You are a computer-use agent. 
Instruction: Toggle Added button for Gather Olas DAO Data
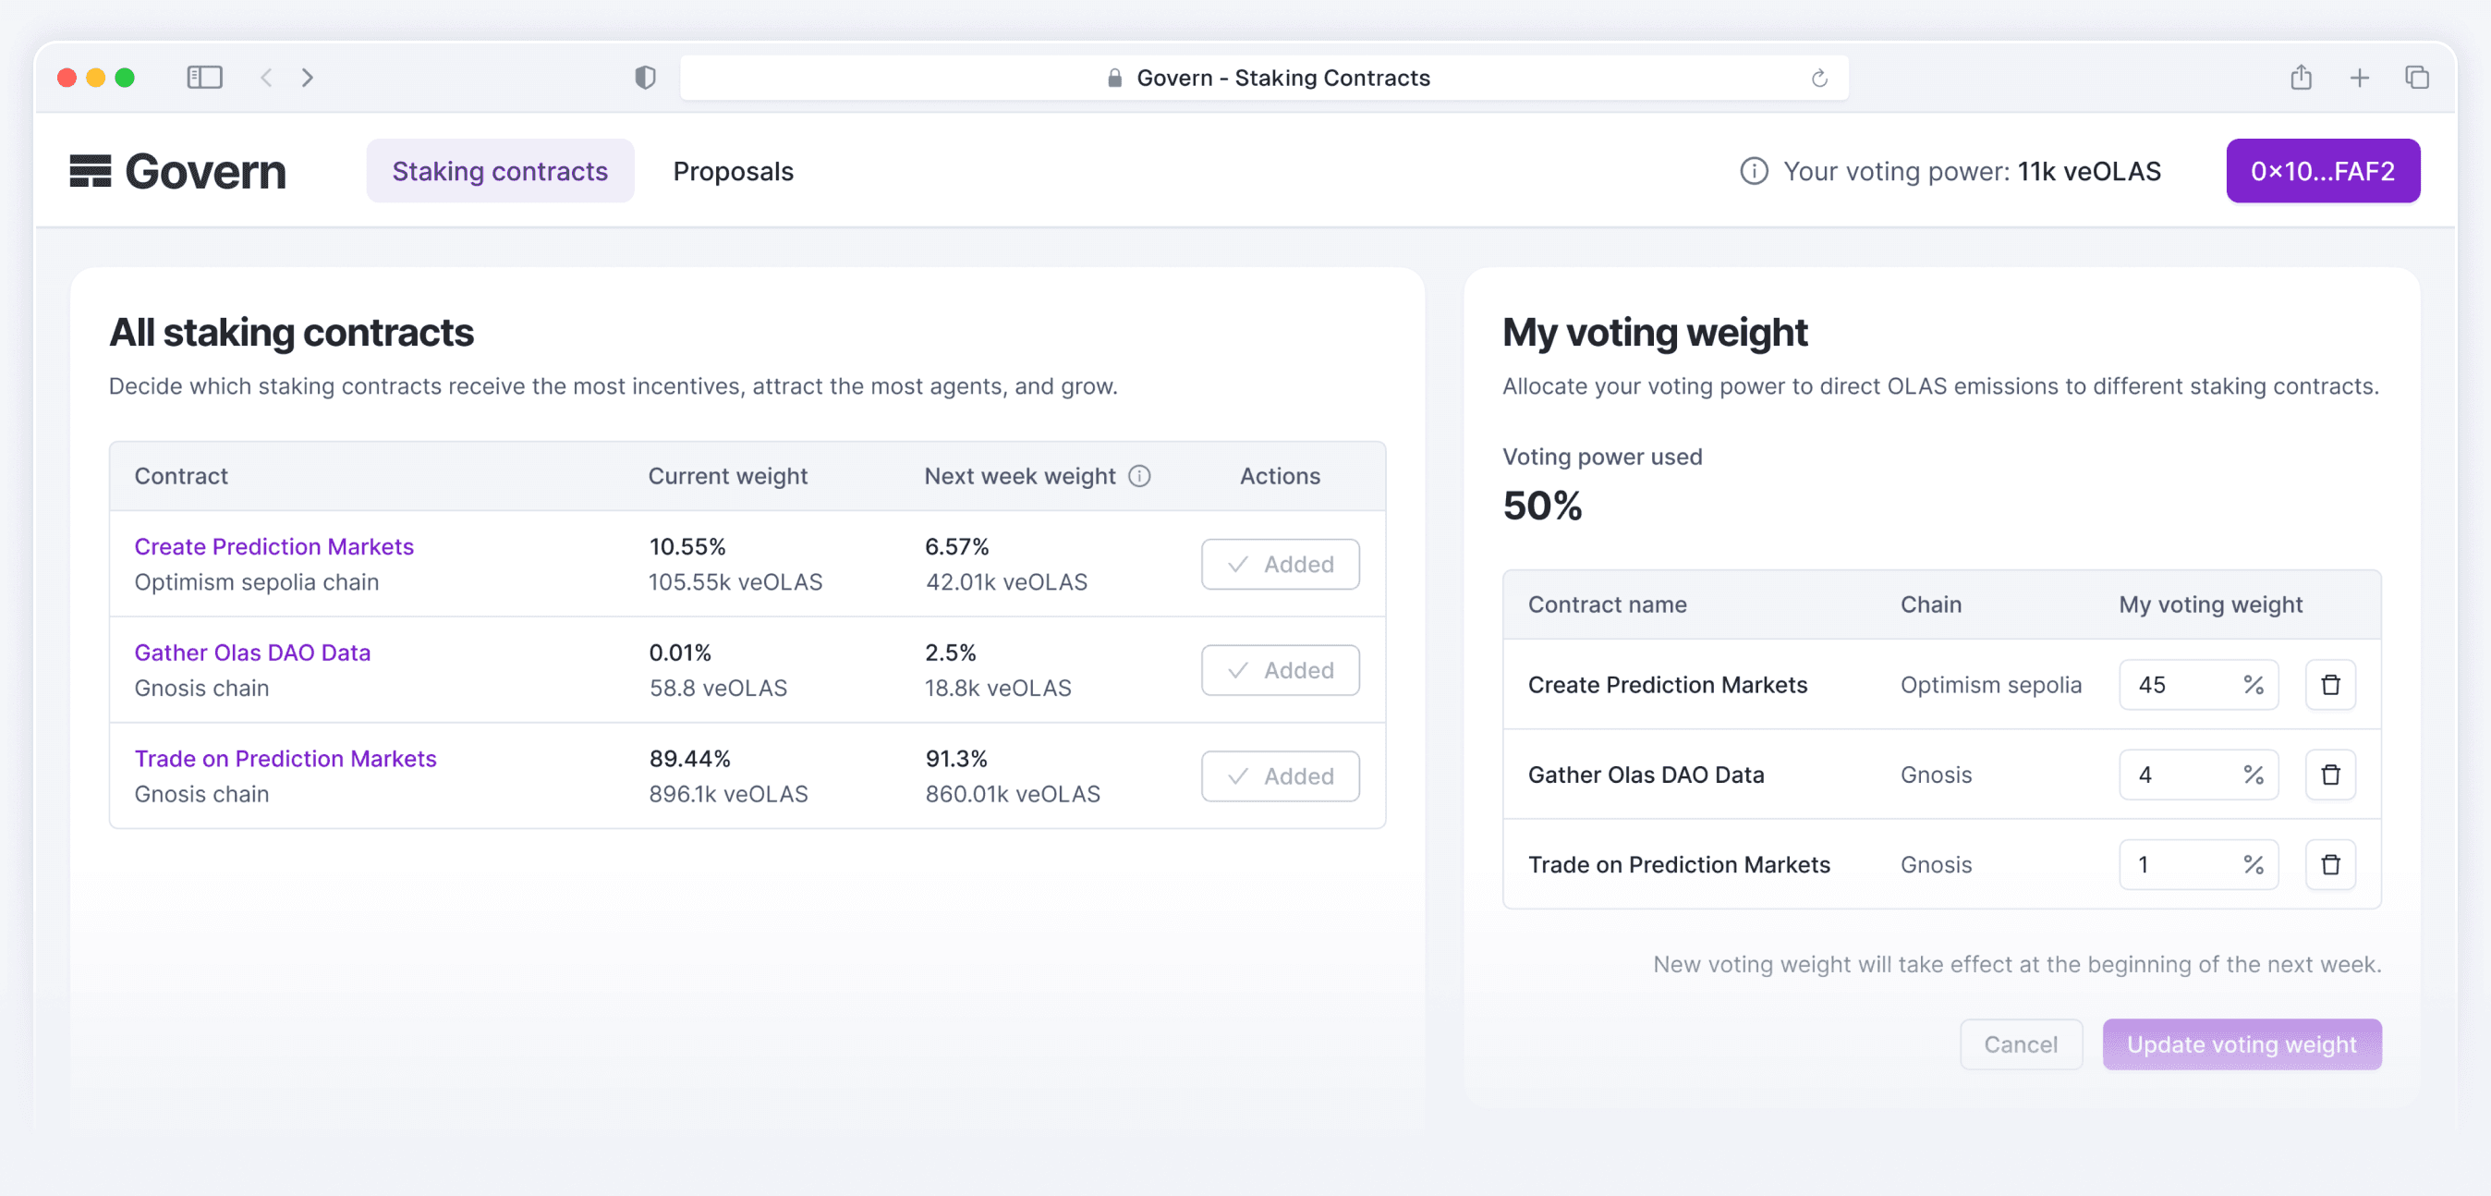click(x=1280, y=671)
